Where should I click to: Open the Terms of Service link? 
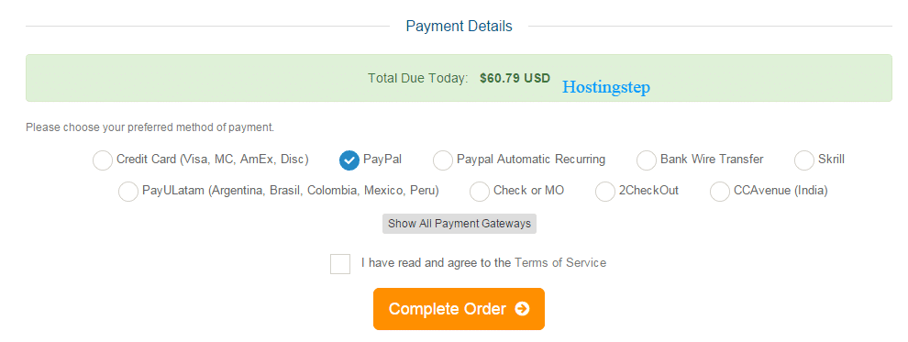tap(560, 263)
